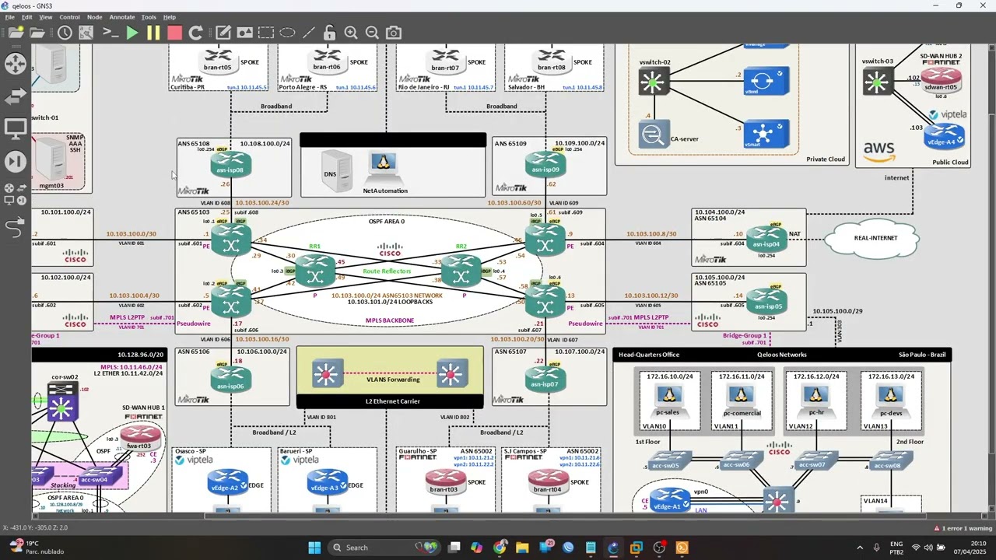Open the Edit menu
This screenshot has width=996, height=560.
[x=27, y=17]
